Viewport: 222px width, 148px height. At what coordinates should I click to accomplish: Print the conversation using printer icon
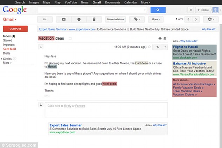160,38
